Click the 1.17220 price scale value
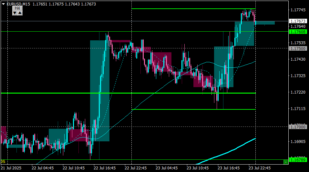The width and height of the screenshot is (309, 172). coord(298,92)
